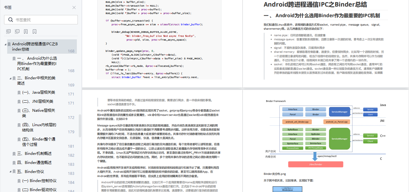Click page number 172 in bookmark list
The height and width of the screenshot is (192, 409).
click(x=71, y=118)
